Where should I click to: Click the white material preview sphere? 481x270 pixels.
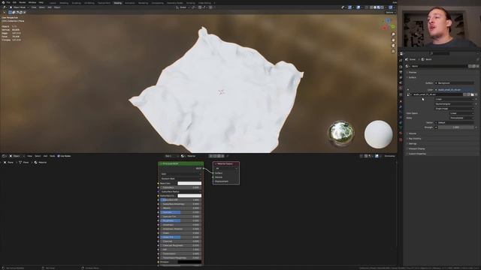(x=378, y=134)
